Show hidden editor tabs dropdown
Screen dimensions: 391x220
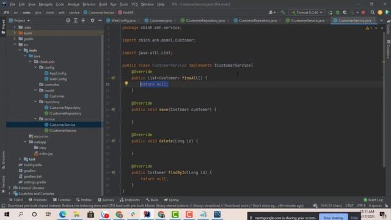click(381, 20)
